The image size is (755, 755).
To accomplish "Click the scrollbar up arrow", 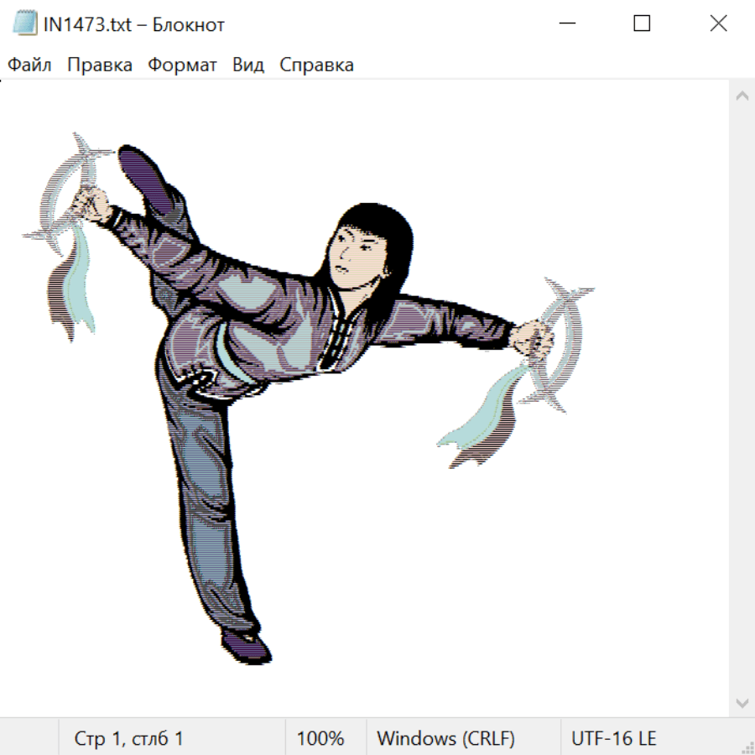I will coord(742,96).
